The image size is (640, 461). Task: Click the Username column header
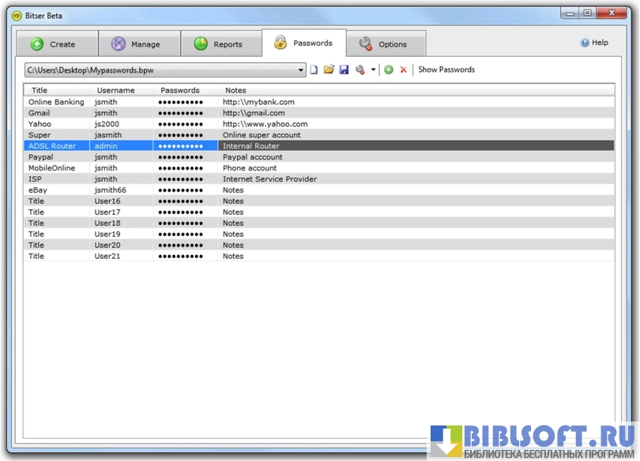[115, 91]
